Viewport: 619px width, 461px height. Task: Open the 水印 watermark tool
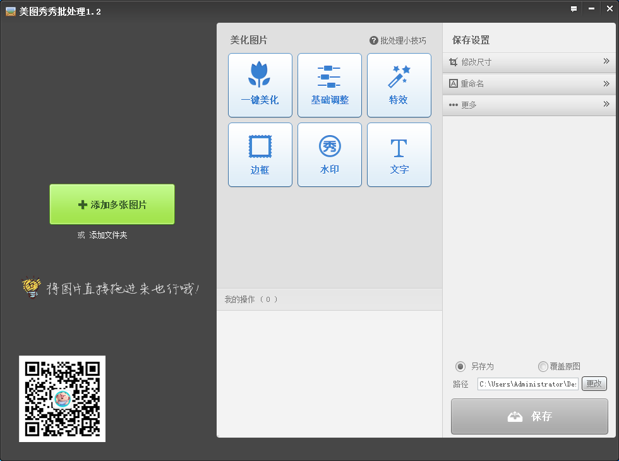tap(330, 155)
